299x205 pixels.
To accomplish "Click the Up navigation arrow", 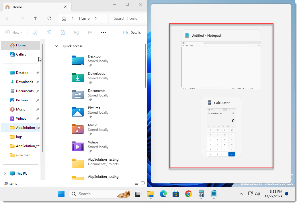I will [x=35, y=18].
